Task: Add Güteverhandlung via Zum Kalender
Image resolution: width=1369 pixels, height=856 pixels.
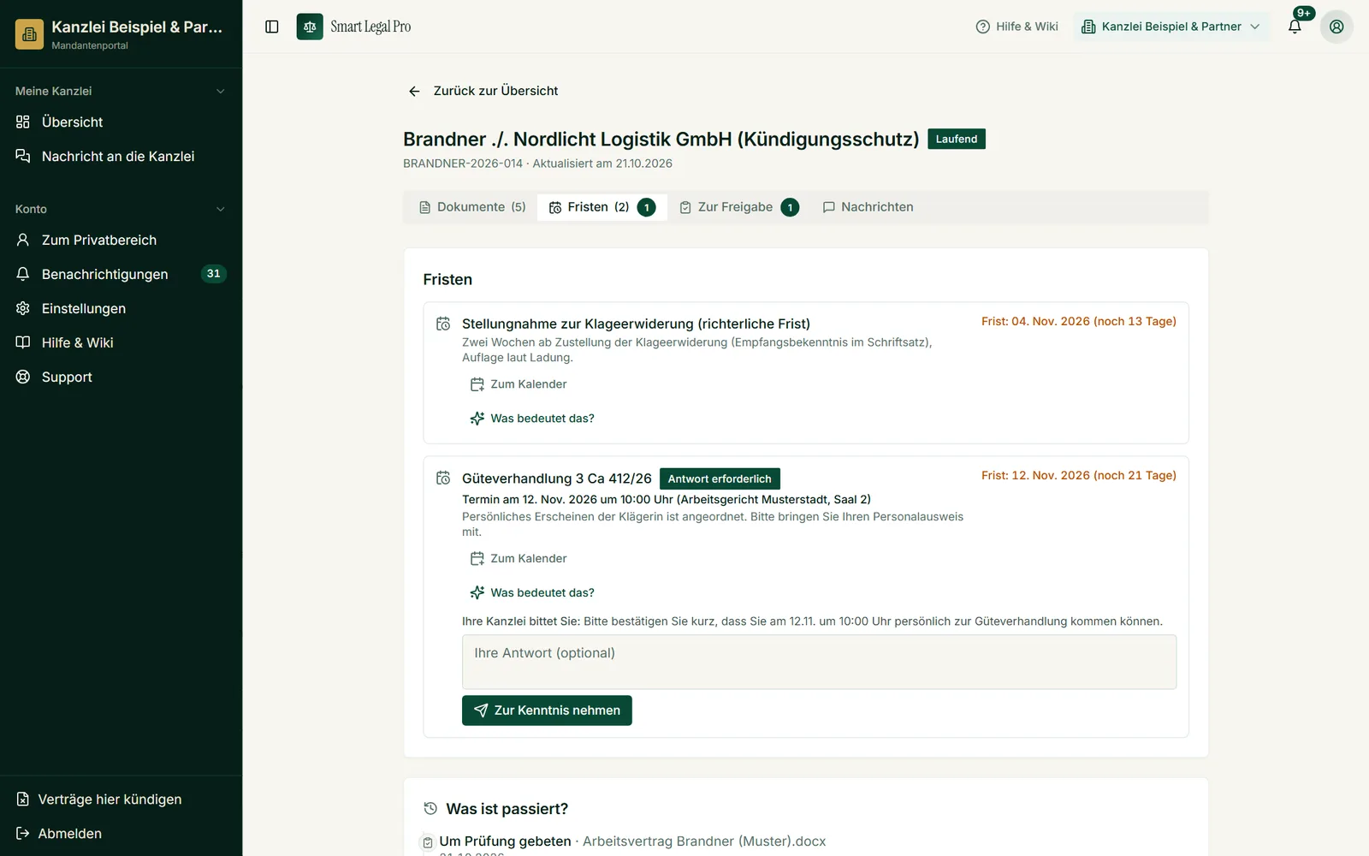Action: point(519,559)
